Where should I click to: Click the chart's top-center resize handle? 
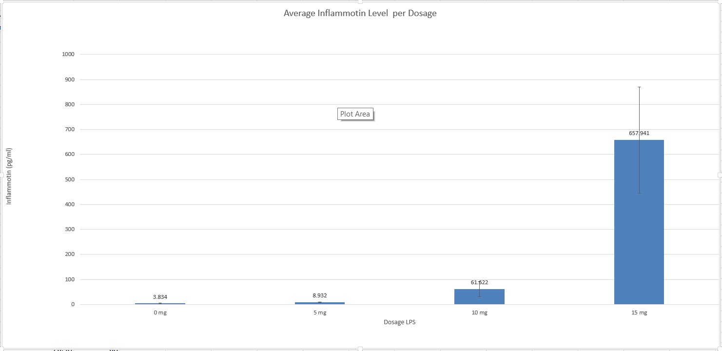click(x=360, y=1)
